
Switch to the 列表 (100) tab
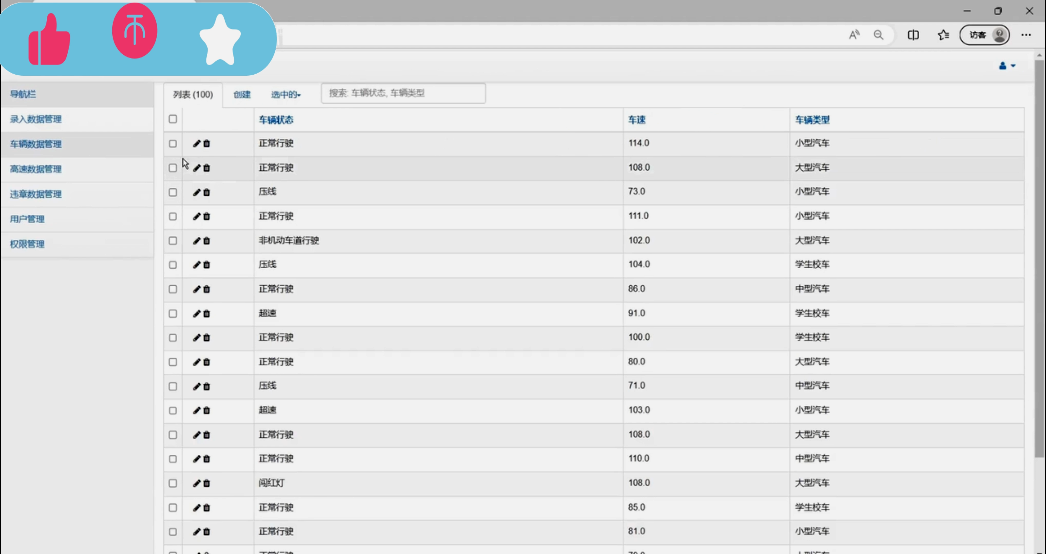[193, 95]
